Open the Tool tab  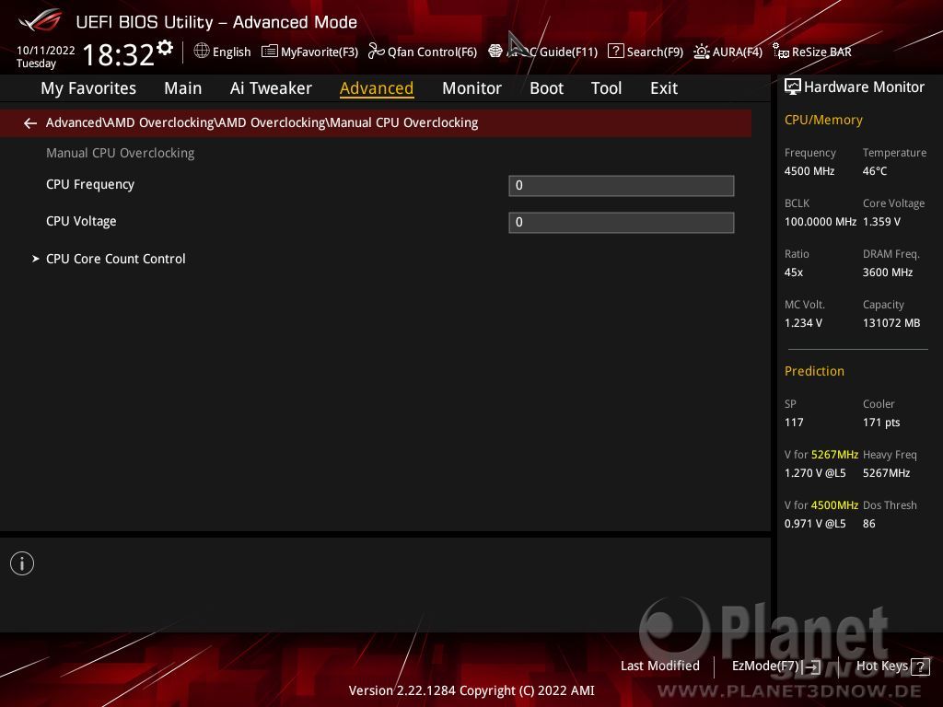pos(606,88)
